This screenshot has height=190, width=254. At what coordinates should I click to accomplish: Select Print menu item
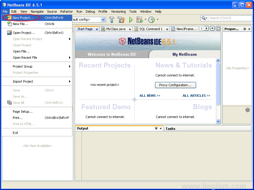coord(37,118)
